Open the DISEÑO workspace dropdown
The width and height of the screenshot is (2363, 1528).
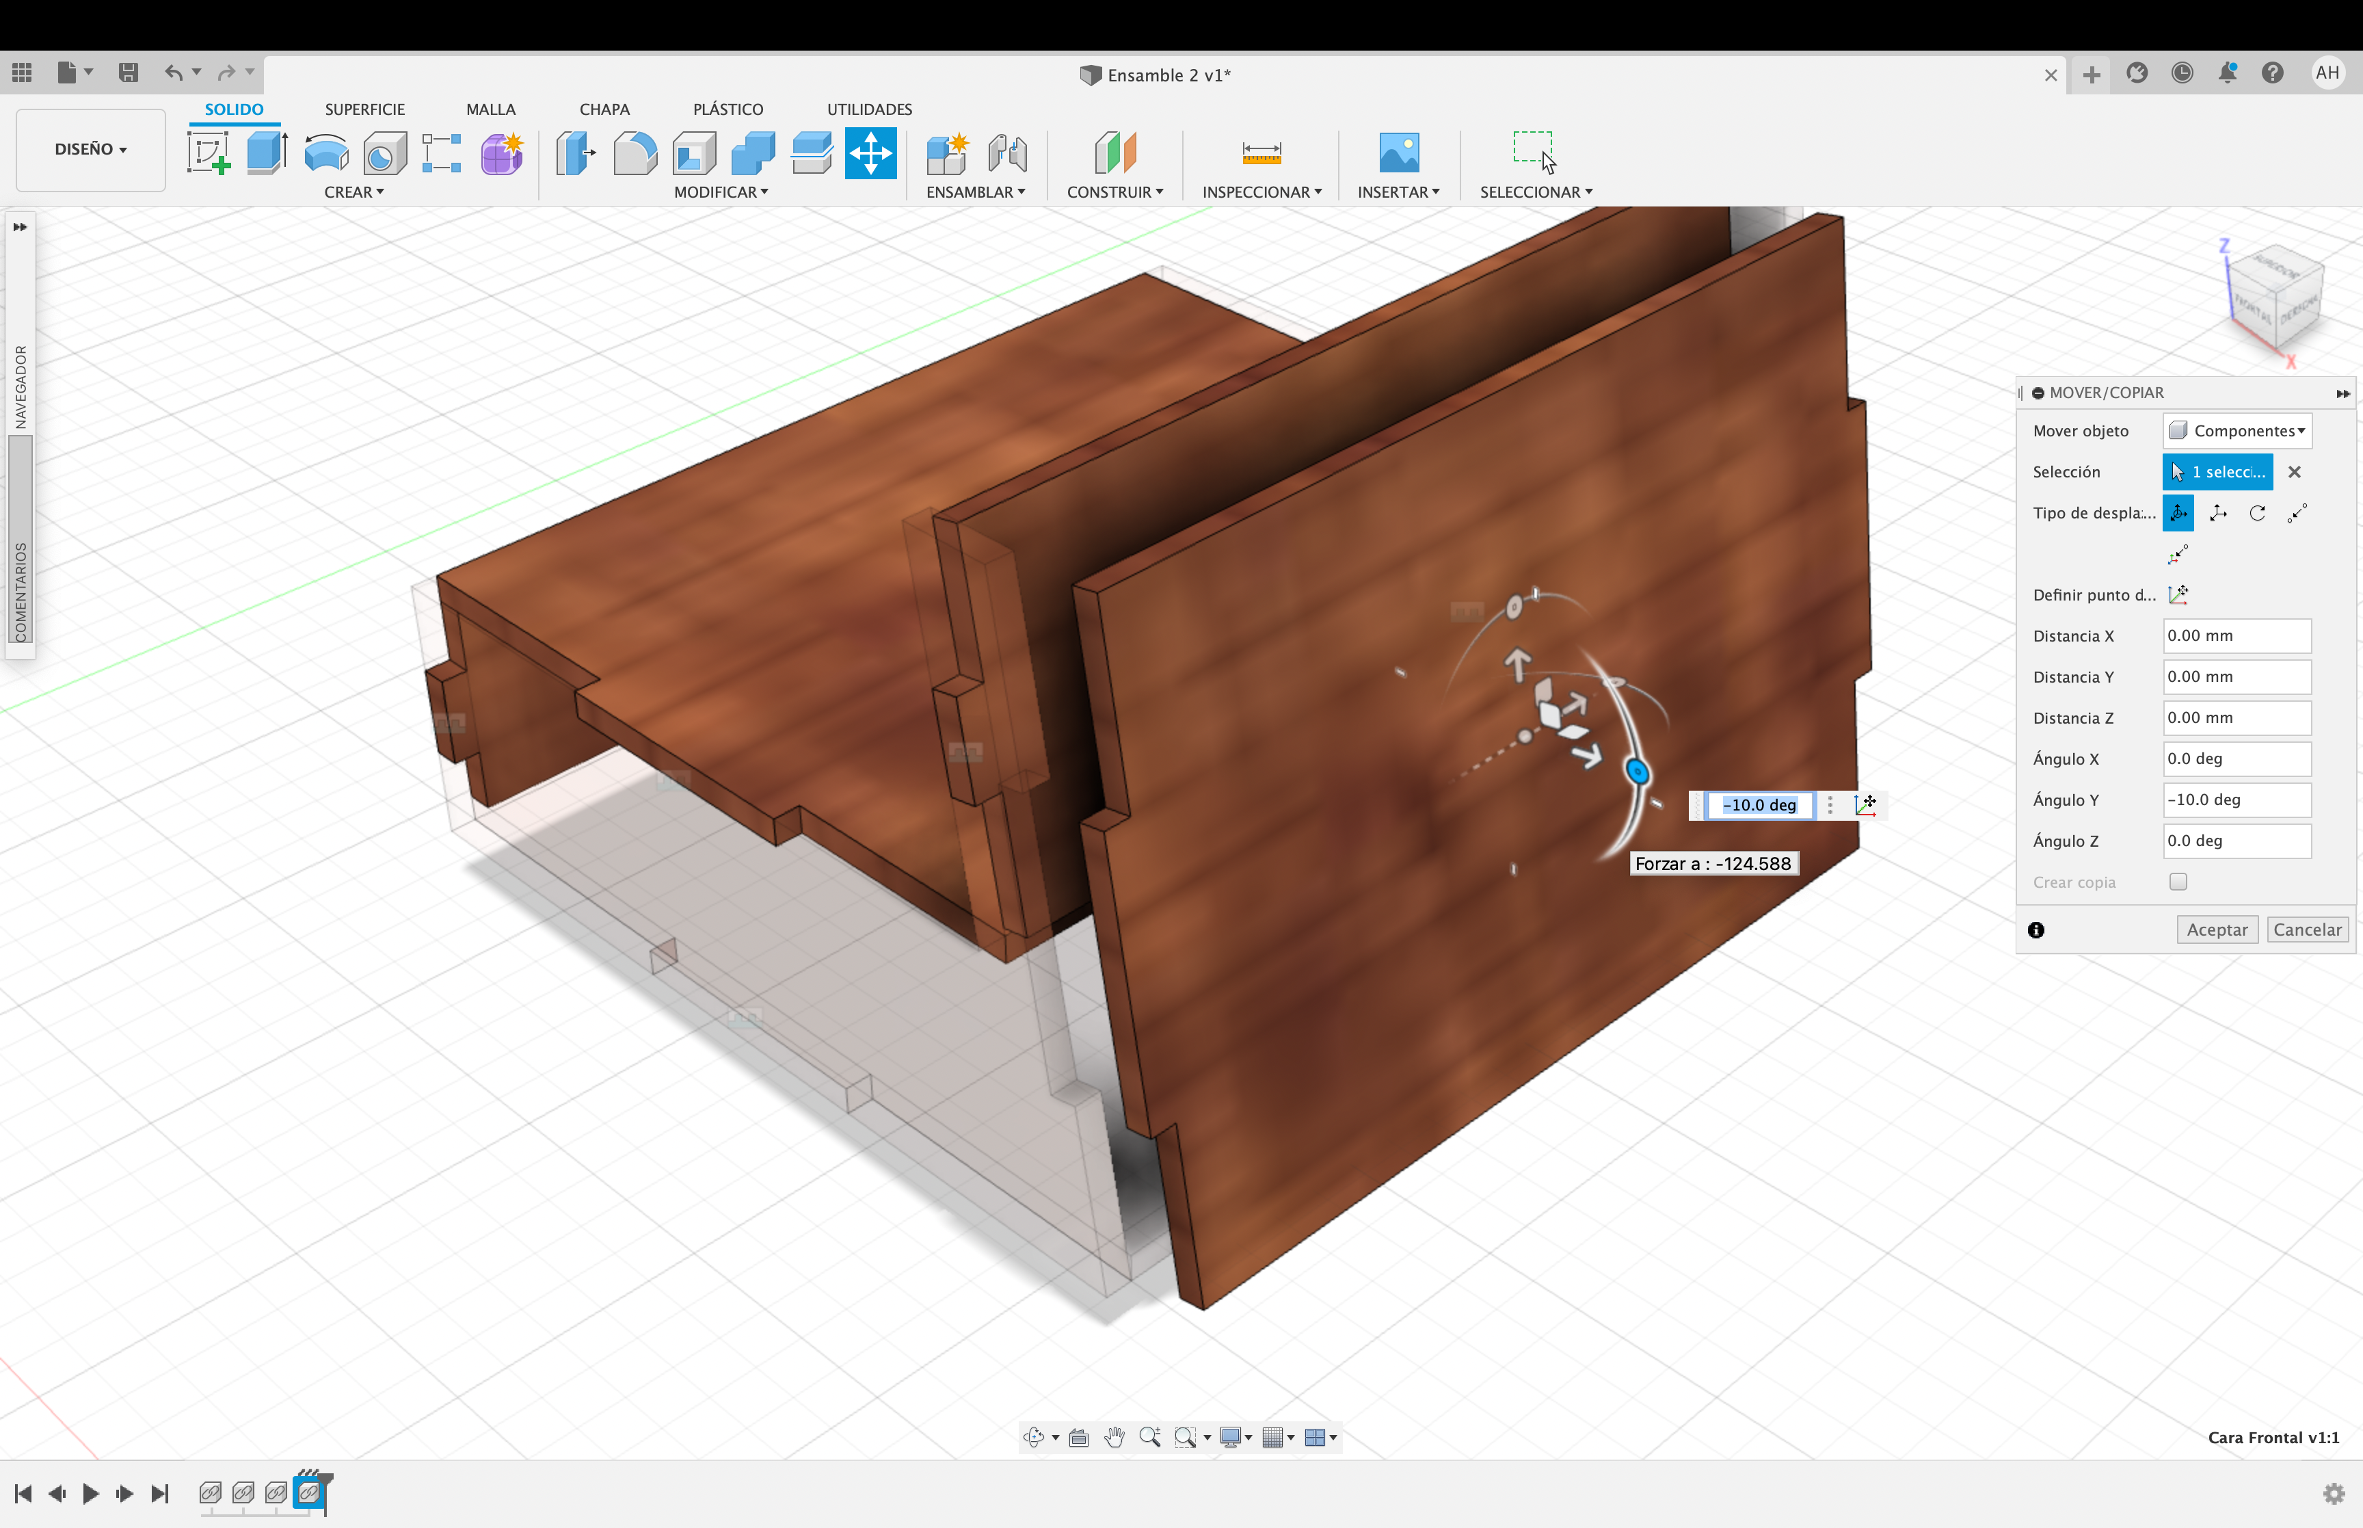[90, 149]
